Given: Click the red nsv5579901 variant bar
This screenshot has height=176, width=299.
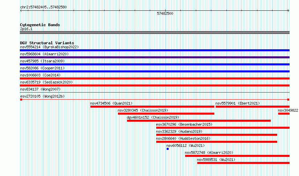Looking at the screenshot, I should tap(253, 107).
